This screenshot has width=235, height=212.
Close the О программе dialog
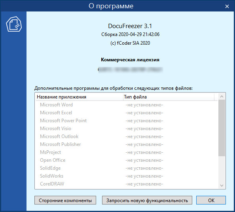(x=227, y=6)
